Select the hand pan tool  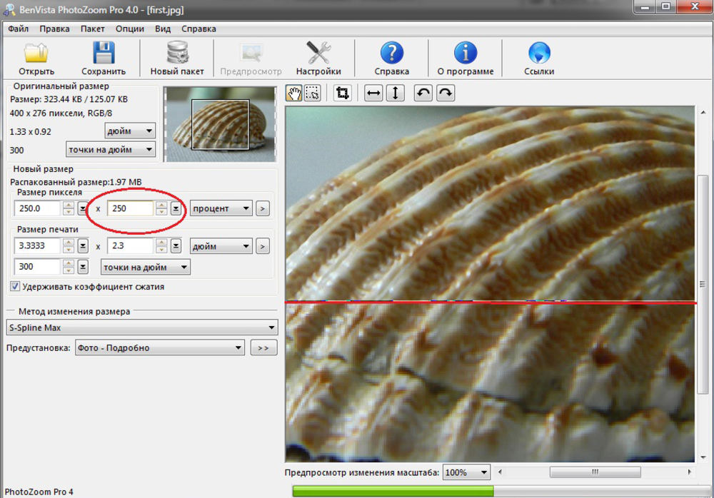coord(293,93)
